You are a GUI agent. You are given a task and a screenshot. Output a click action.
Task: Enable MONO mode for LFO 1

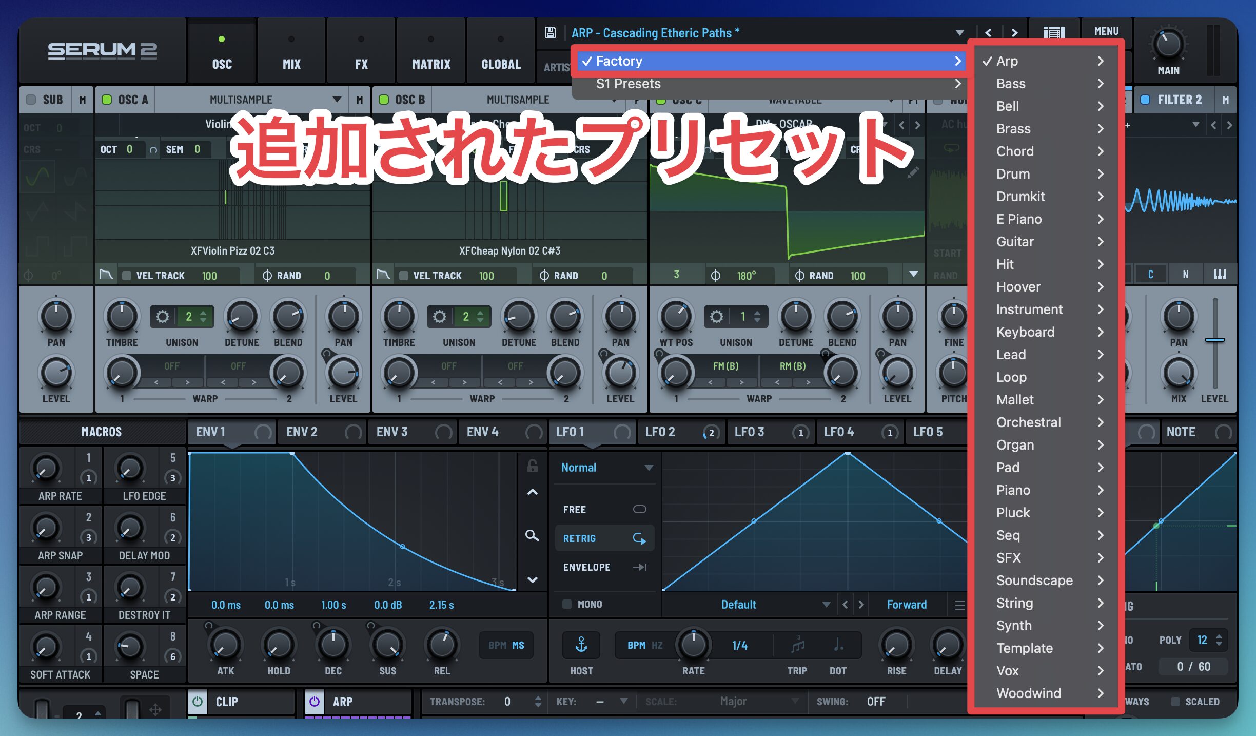point(566,604)
